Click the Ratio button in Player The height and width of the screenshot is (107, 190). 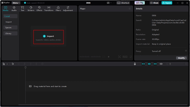click(x=125, y=57)
